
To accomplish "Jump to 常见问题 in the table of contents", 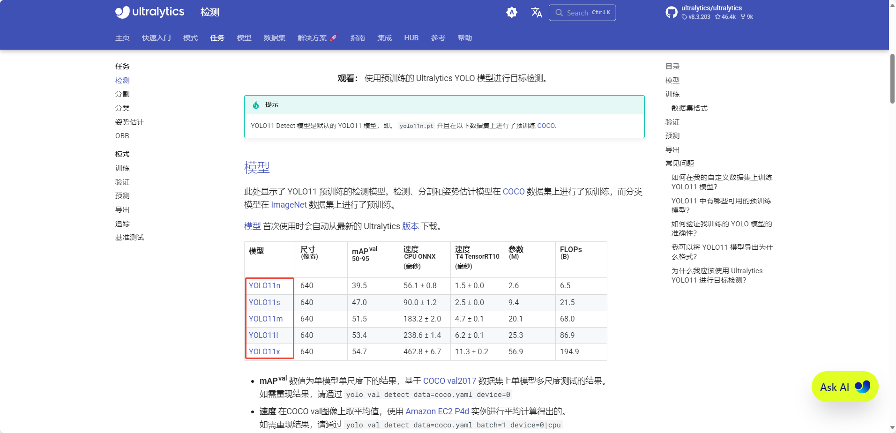I will [679, 163].
